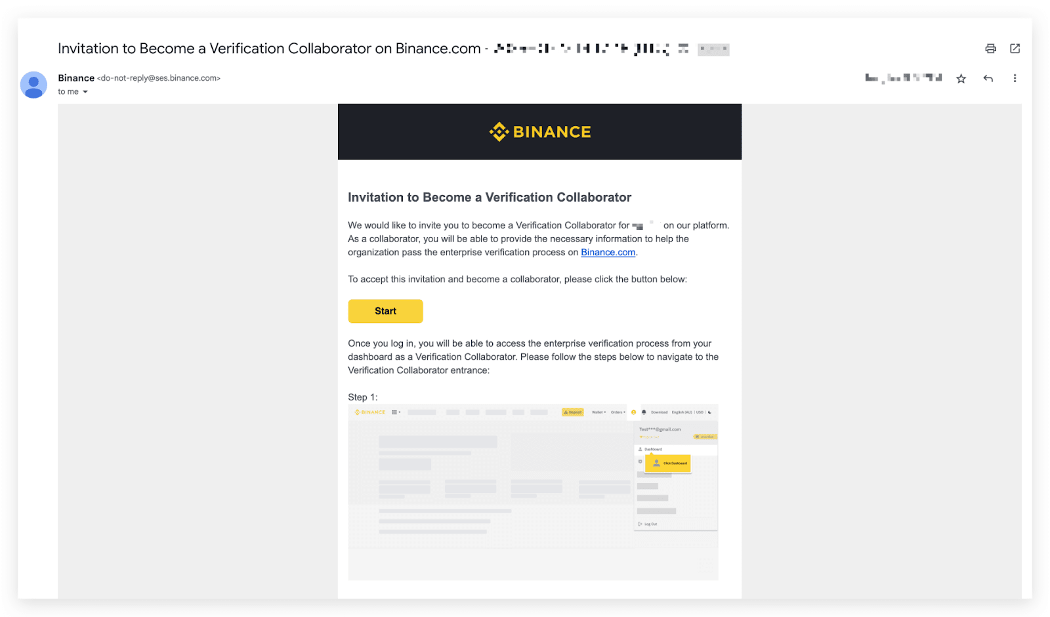Viewport: 1050px width, 617px height.
Task: Open the Wallet dropdown in the Step 1 image
Action: point(598,412)
